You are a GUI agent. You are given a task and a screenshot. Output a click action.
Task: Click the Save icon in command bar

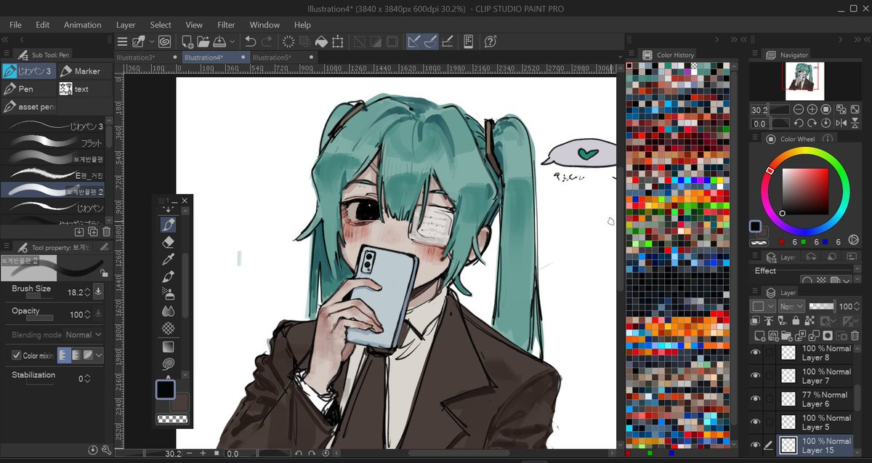click(218, 41)
